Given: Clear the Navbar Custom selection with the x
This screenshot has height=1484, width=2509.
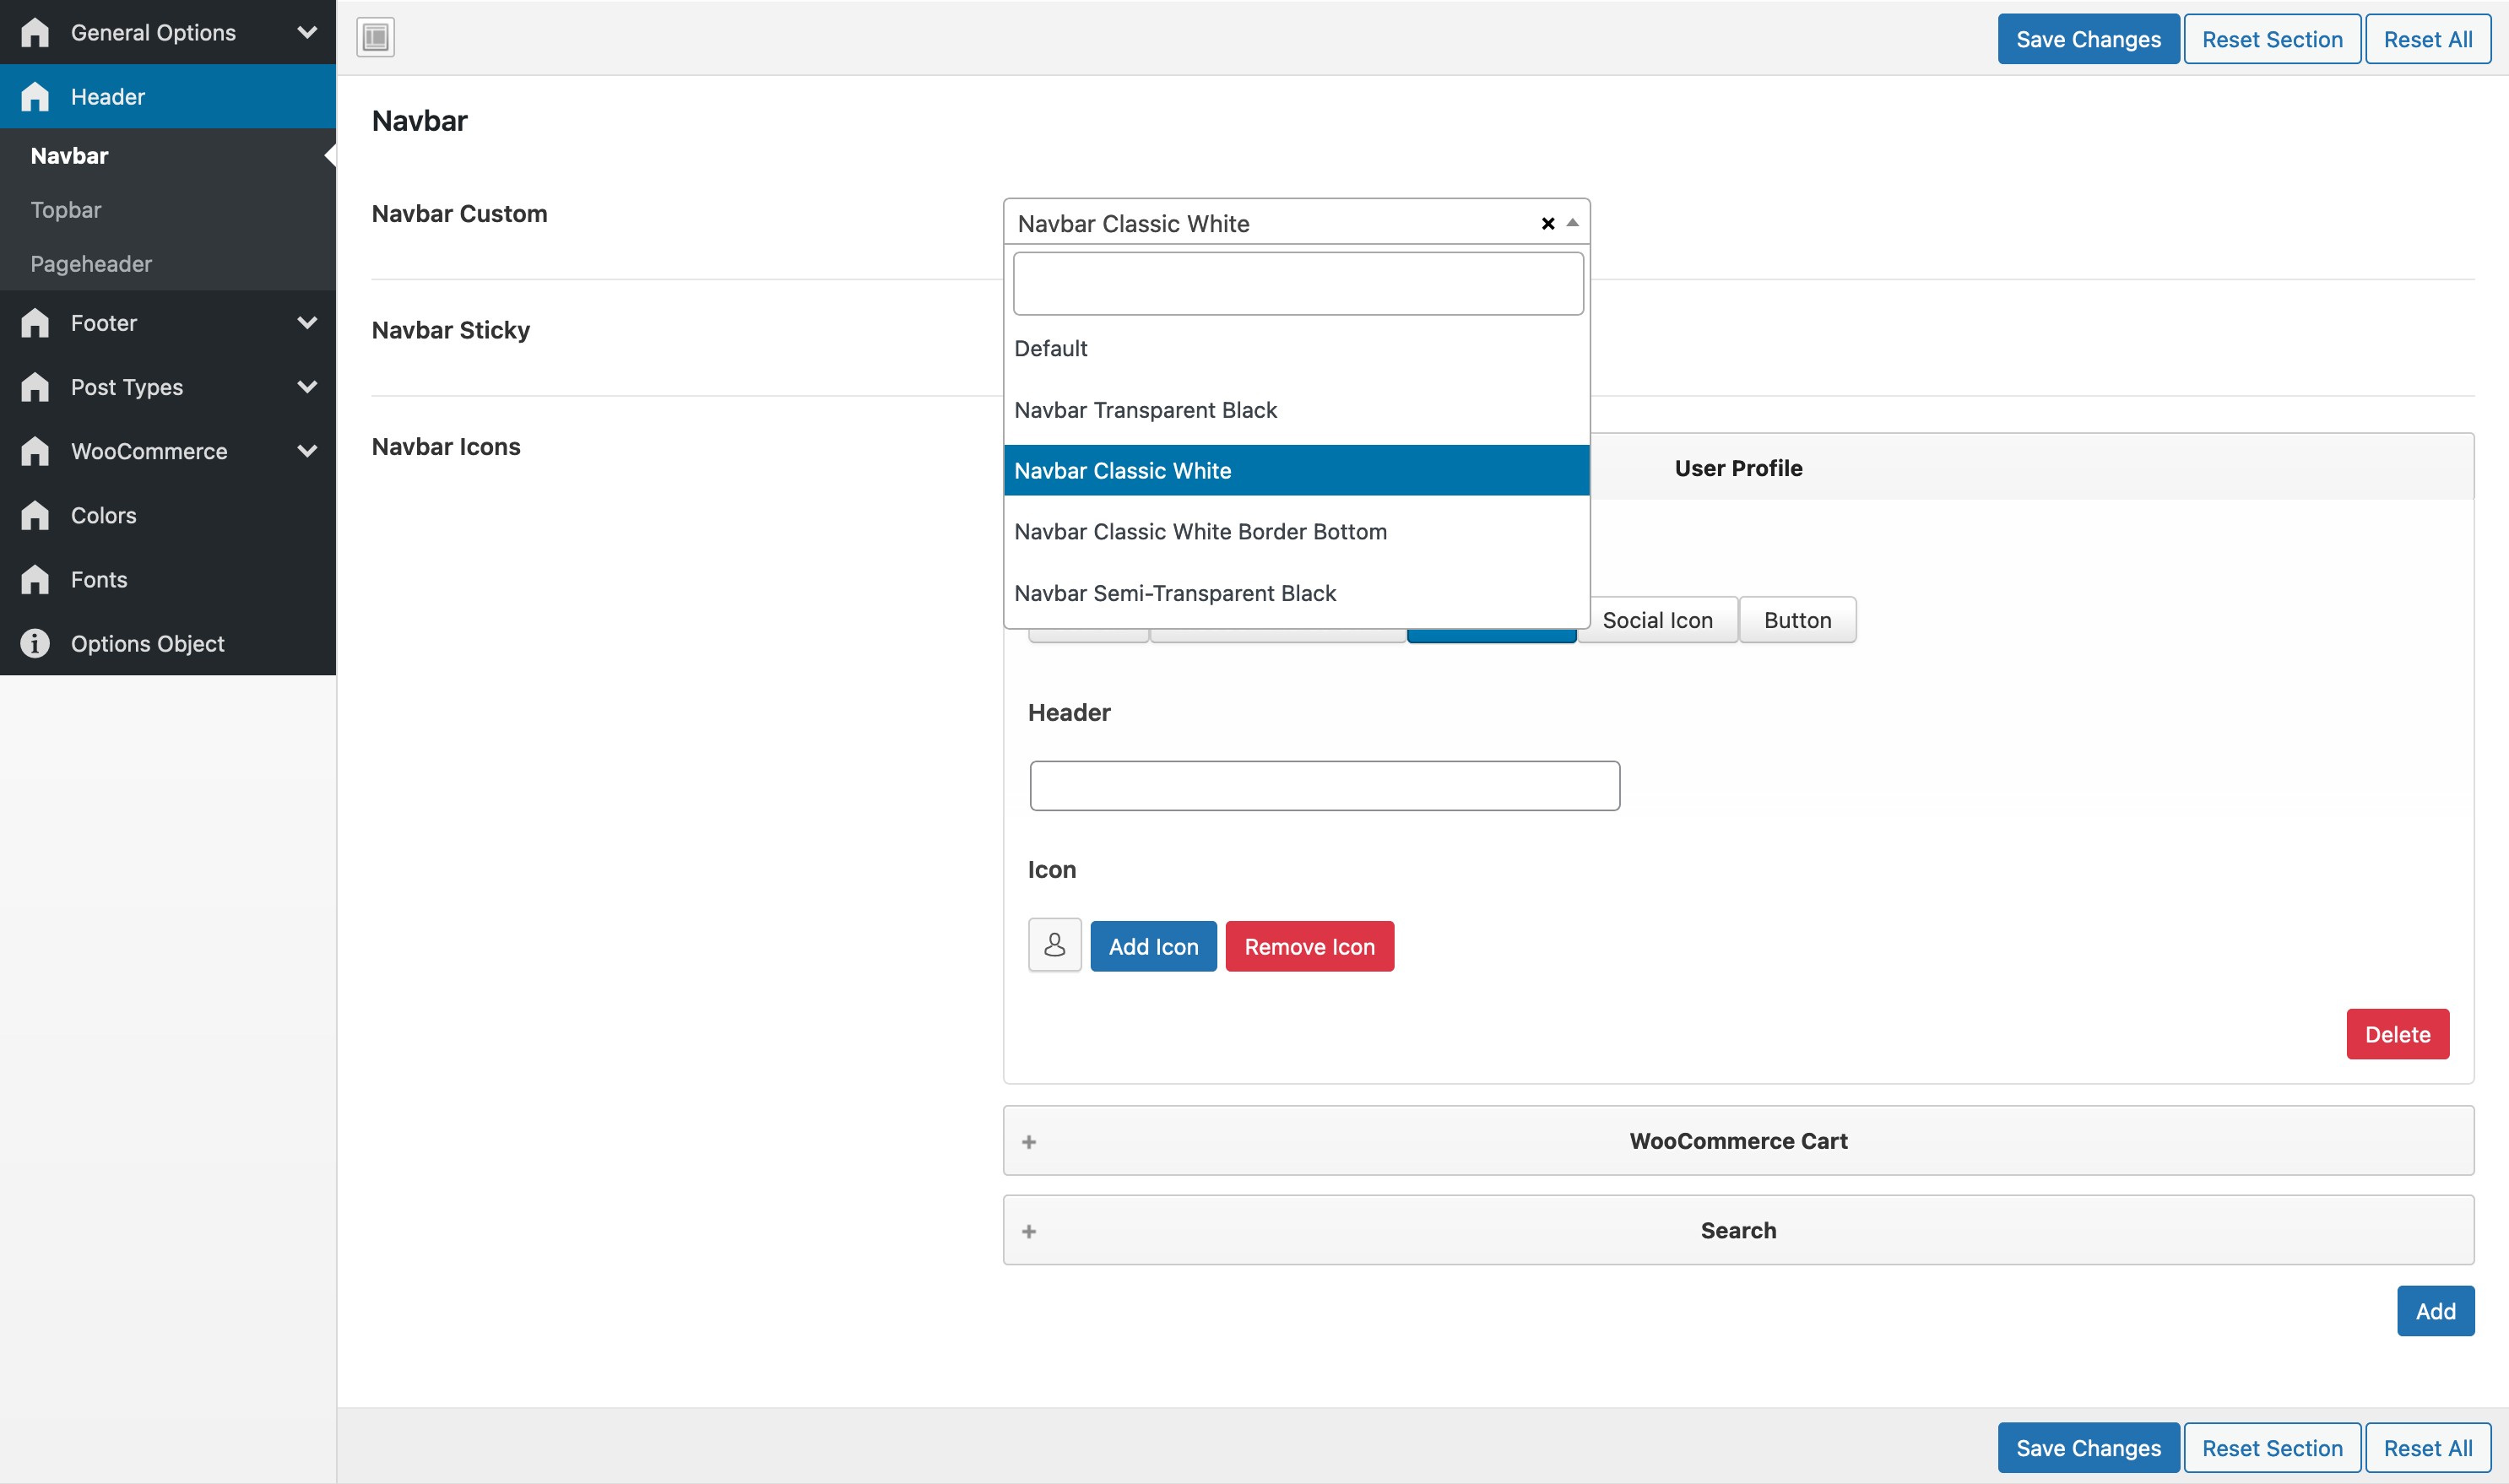Looking at the screenshot, I should (1547, 223).
